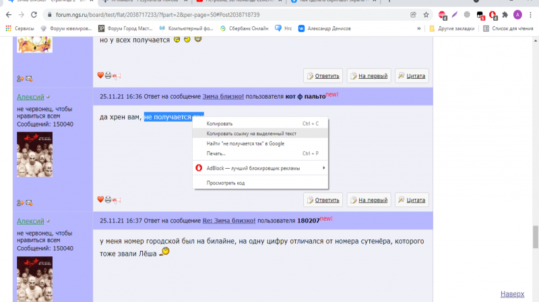Click the Наверх link at bottom right
Image resolution: width=539 pixels, height=302 pixels.
coord(512,294)
